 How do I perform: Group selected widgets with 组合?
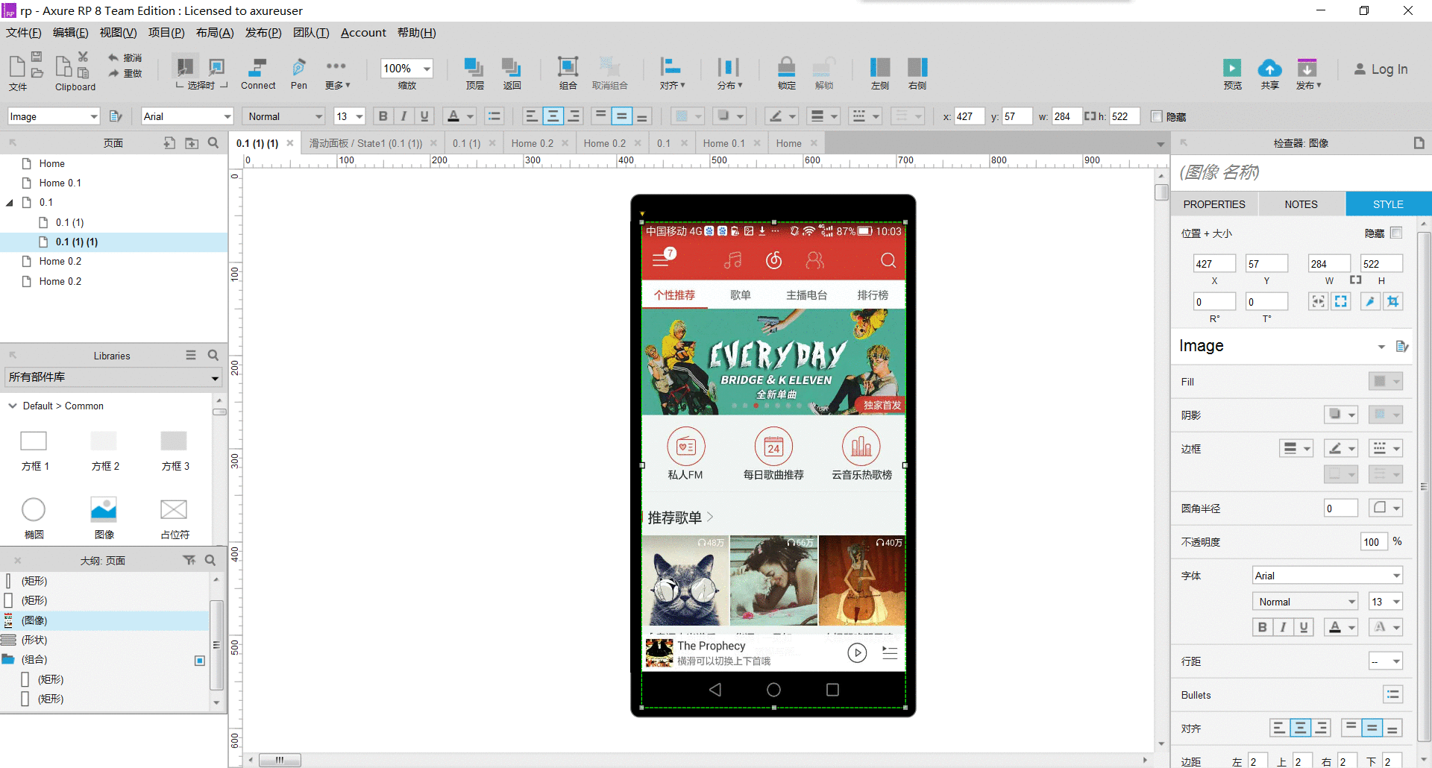click(x=568, y=73)
